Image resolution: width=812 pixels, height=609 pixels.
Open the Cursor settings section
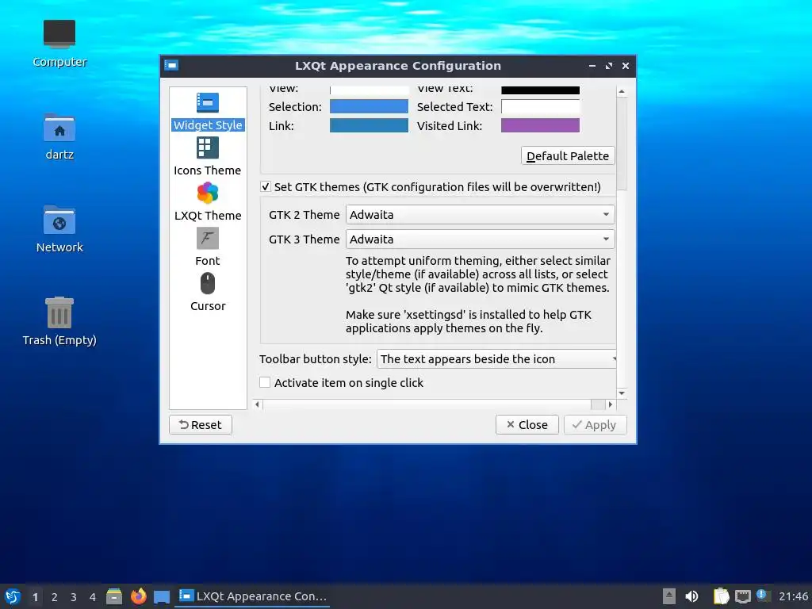click(x=208, y=292)
